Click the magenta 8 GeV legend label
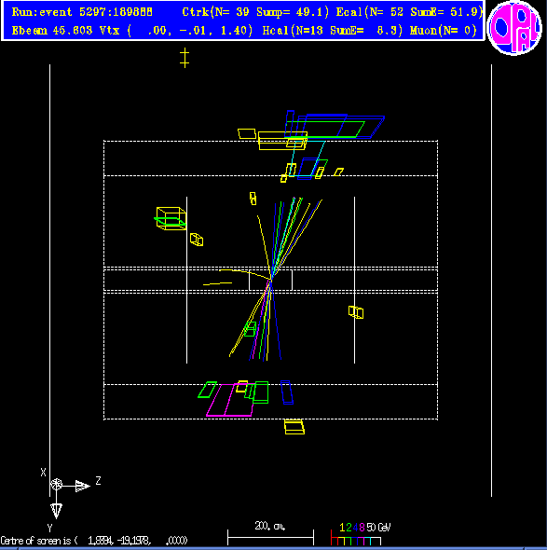547x550 pixels. pos(362,528)
